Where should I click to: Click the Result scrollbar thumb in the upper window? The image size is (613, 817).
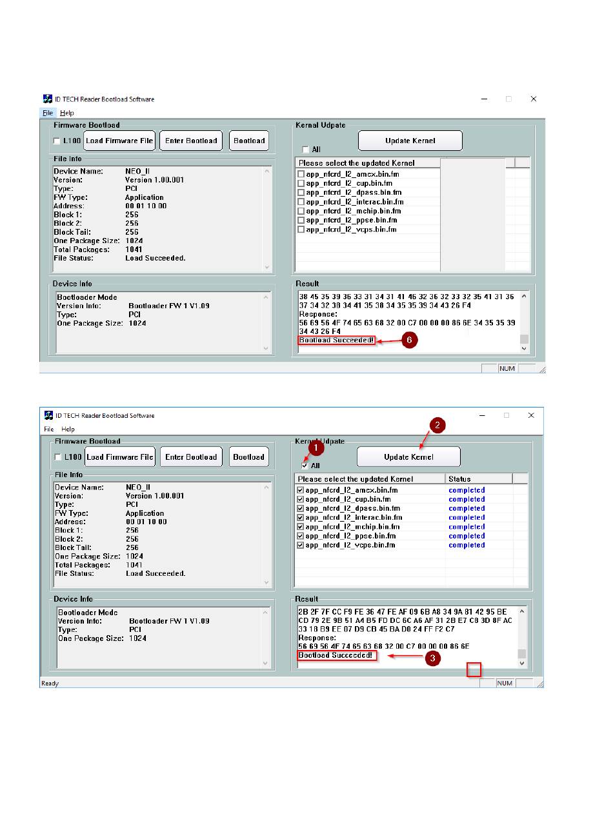click(x=524, y=339)
